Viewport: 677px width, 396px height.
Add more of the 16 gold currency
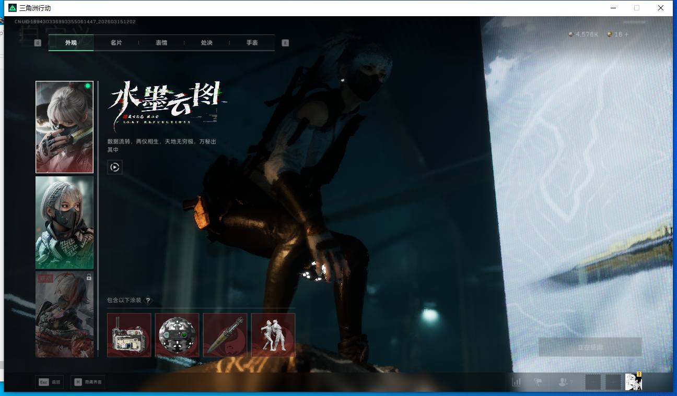point(626,34)
